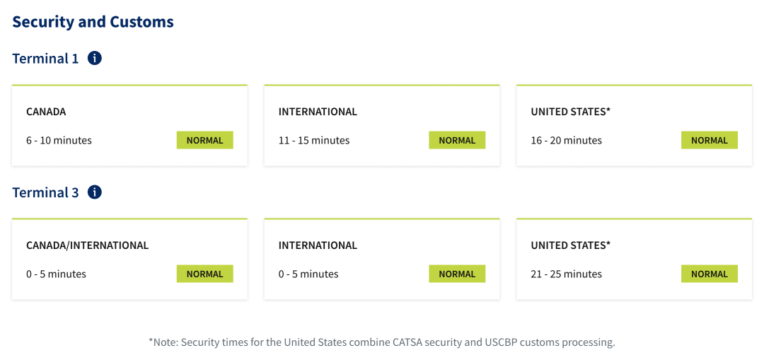The width and height of the screenshot is (764, 360).
Task: Click the CATSA security note at bottom
Action: 382,342
